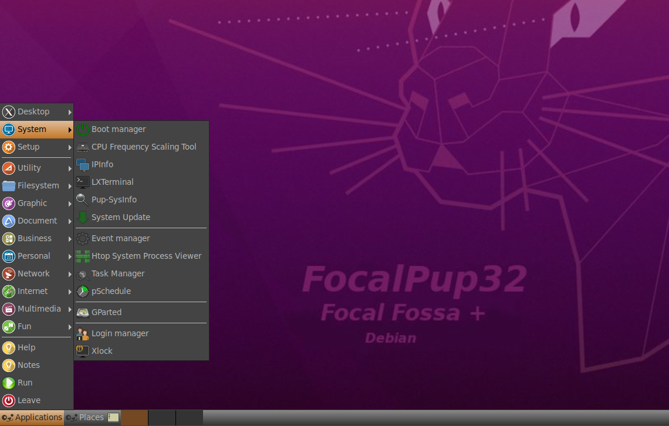
Task: Expand the Graphic submenu arrow
Action: coord(70,204)
